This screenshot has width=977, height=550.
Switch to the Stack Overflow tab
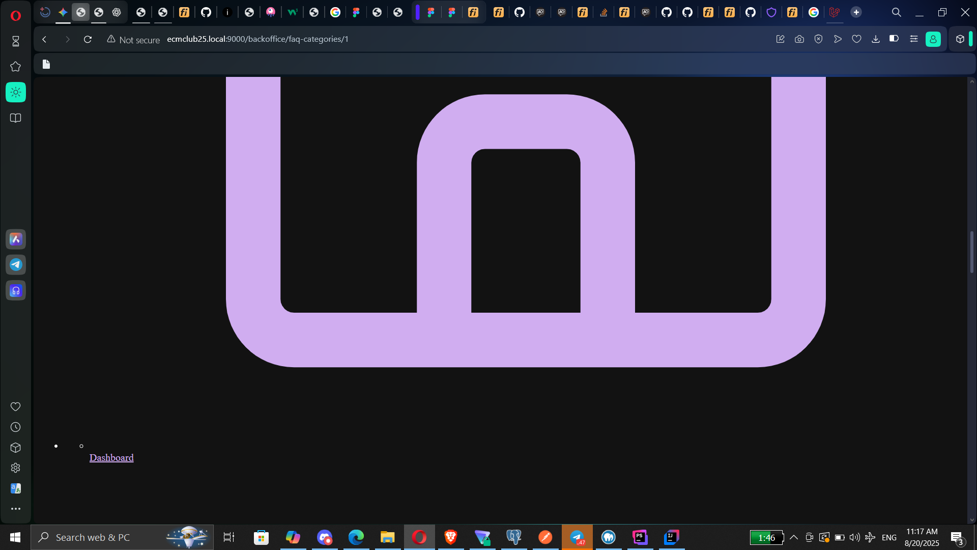pos(604,12)
